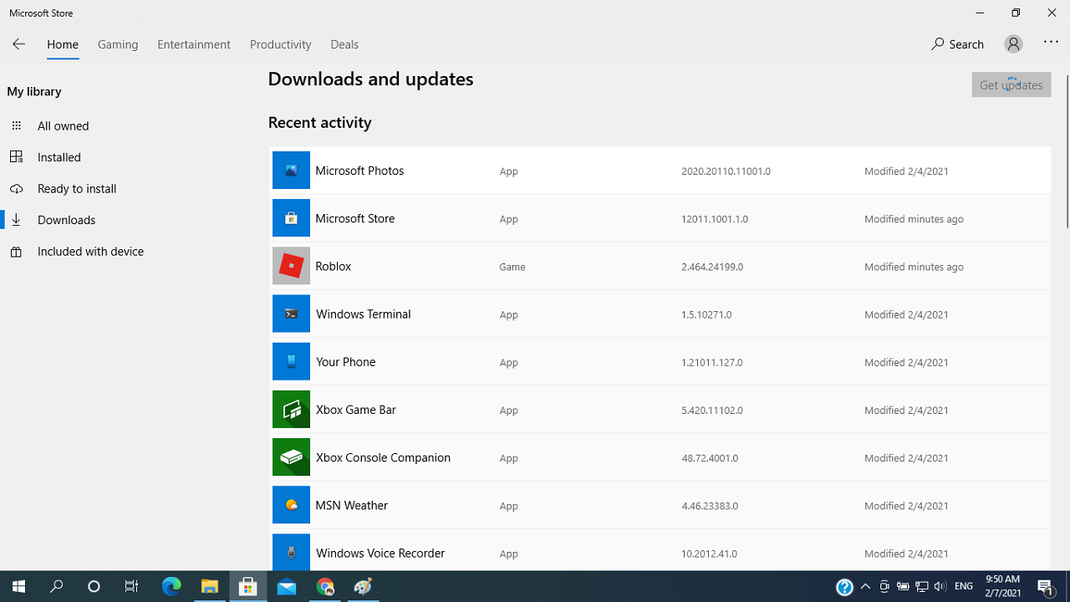Open taskbar search magnifier

[57, 586]
